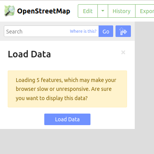Image resolution: width=154 pixels, height=154 pixels.
Task: Click the OpenStreetMap magnifier logo icon
Action: tap(10, 11)
